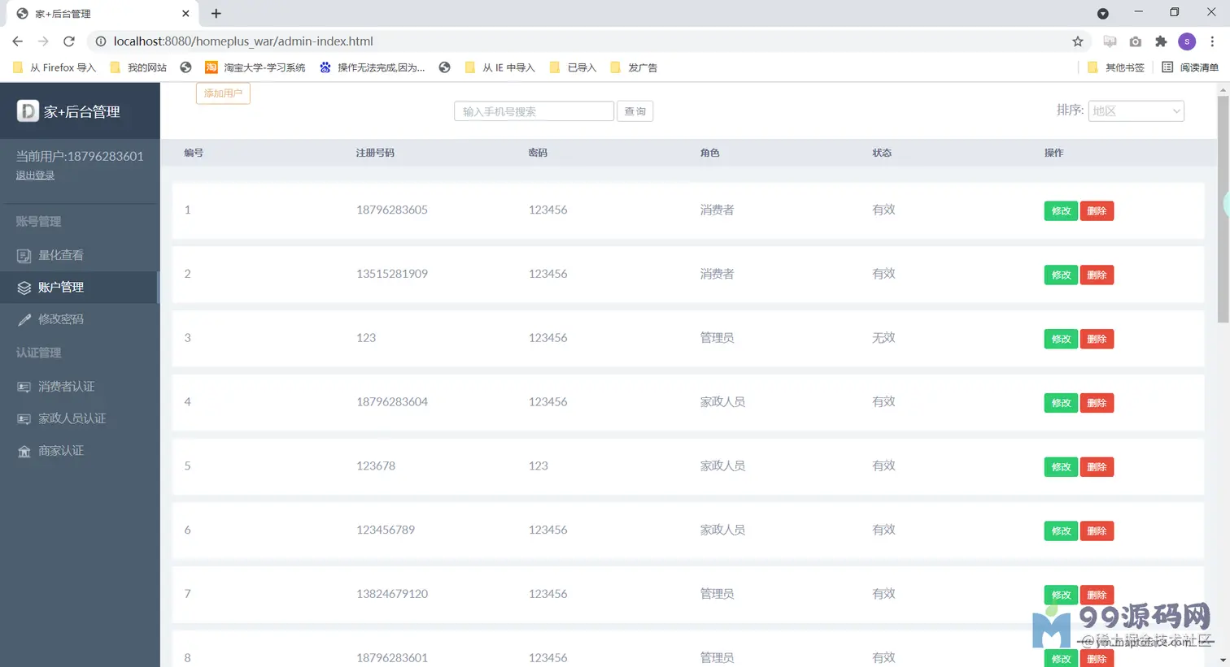1230x667 pixels.
Task: Click the 注册号码 column header
Action: point(375,153)
